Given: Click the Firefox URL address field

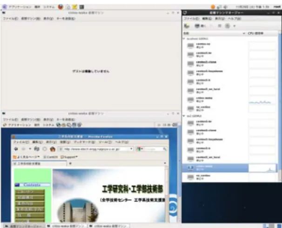Looking at the screenshot, I should click(x=94, y=149).
